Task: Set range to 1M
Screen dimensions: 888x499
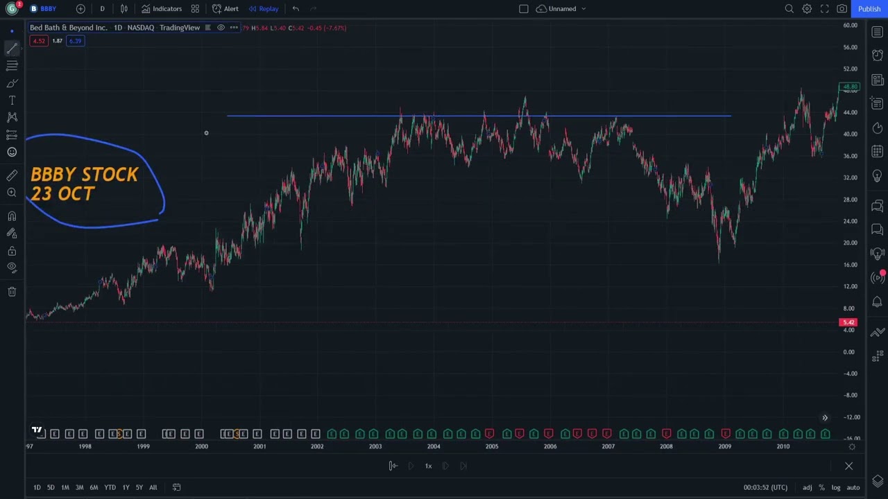Action: tap(65, 487)
